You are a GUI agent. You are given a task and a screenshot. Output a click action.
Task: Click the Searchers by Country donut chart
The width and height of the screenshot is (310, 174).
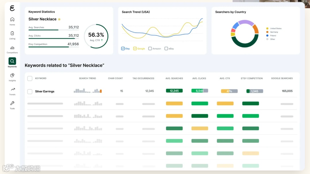(245, 34)
